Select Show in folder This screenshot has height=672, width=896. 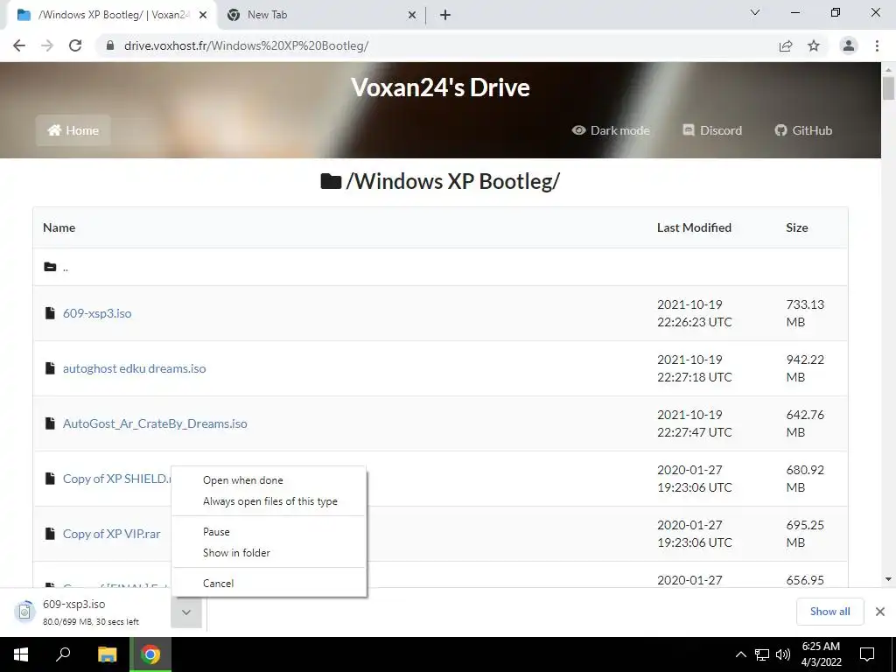(x=269, y=553)
